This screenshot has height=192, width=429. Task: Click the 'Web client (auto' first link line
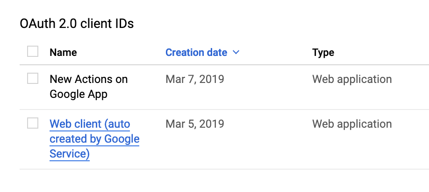pyautogui.click(x=90, y=124)
